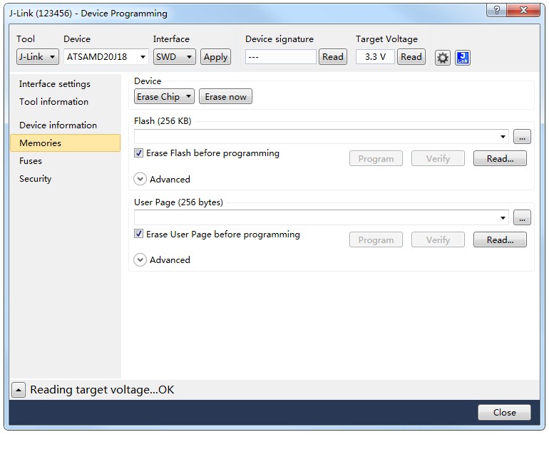Select the Interface settings page

[55, 84]
